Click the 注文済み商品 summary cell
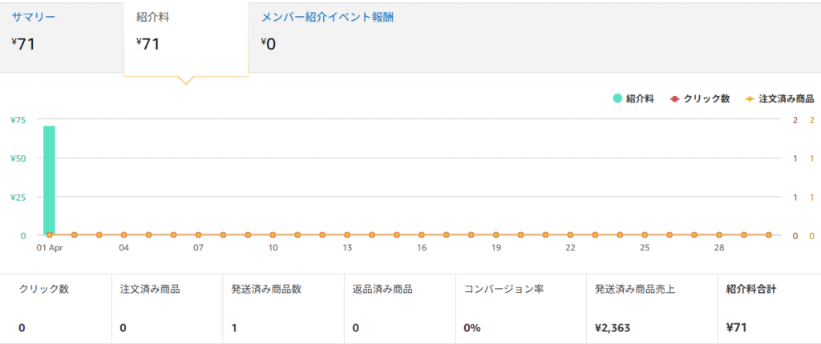 coord(167,309)
